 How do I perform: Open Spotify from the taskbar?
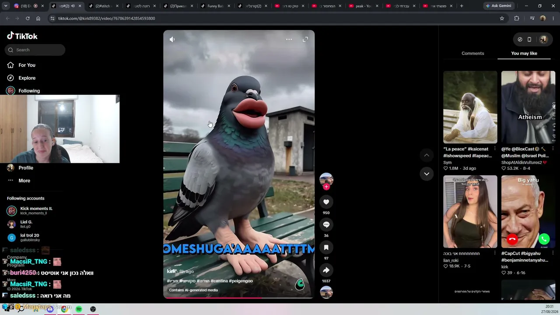pos(79,309)
